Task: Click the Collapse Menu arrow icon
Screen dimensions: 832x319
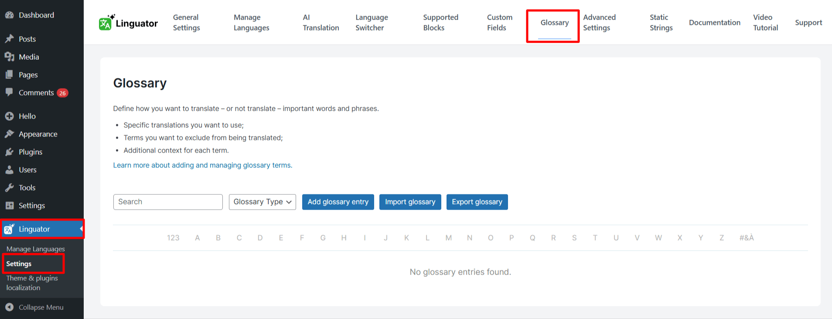Action: [9, 307]
